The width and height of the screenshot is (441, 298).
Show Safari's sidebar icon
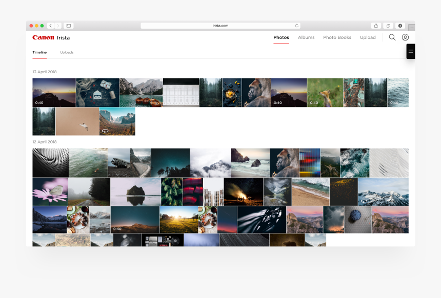(x=69, y=25)
